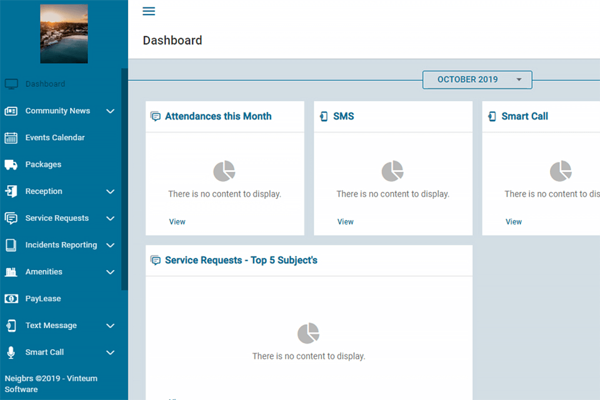Image resolution: width=600 pixels, height=400 pixels.
Task: Expand the Community News submenu chevron
Action: [111, 111]
